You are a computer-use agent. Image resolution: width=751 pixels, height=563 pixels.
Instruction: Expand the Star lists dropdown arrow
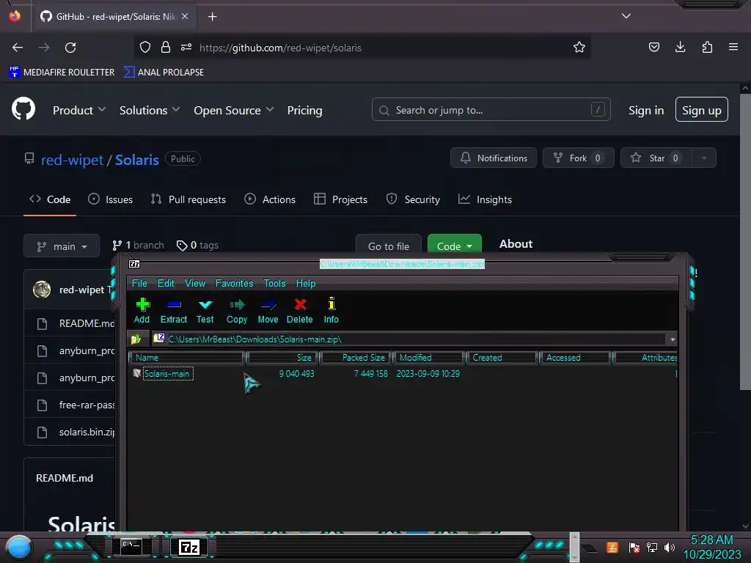coord(703,158)
